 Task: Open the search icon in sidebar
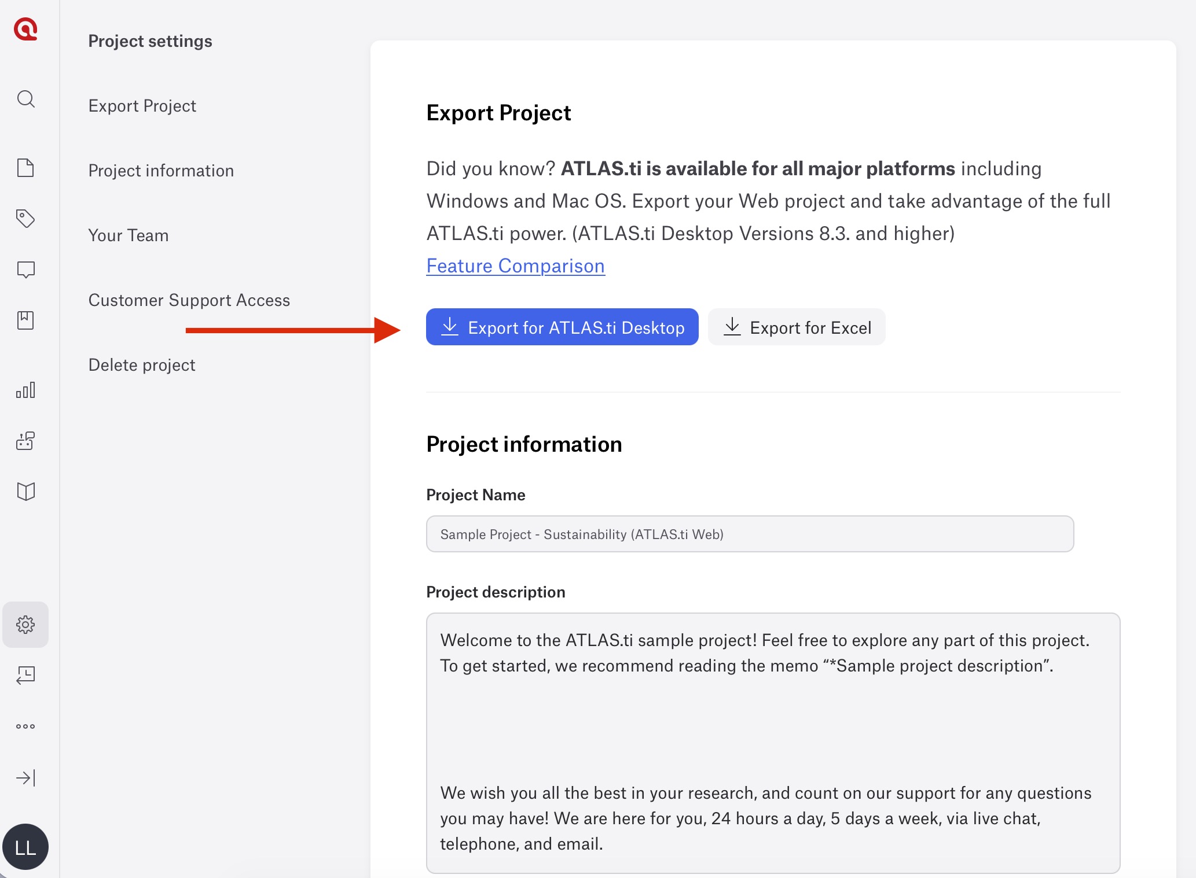coord(25,99)
